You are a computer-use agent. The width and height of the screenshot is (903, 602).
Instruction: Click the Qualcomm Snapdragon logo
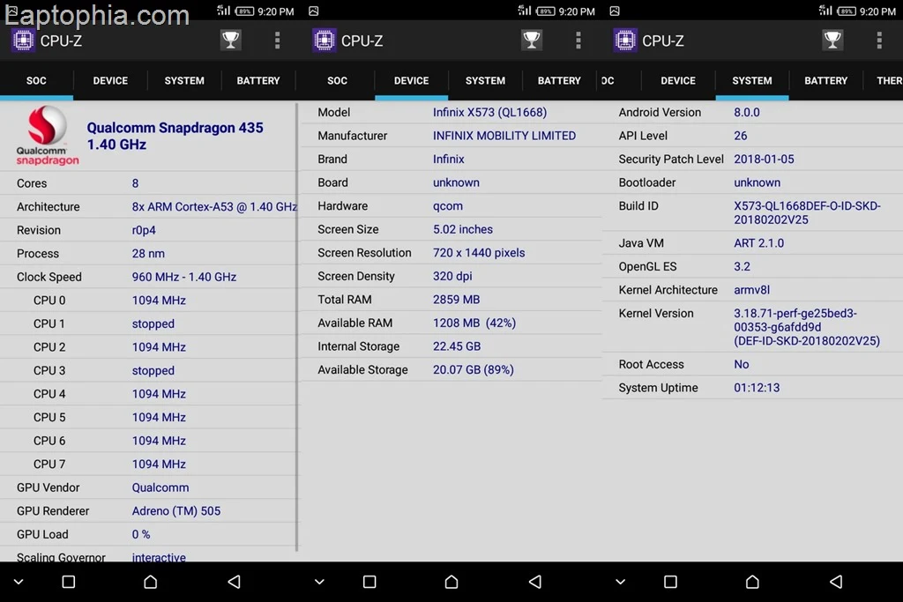[48, 136]
